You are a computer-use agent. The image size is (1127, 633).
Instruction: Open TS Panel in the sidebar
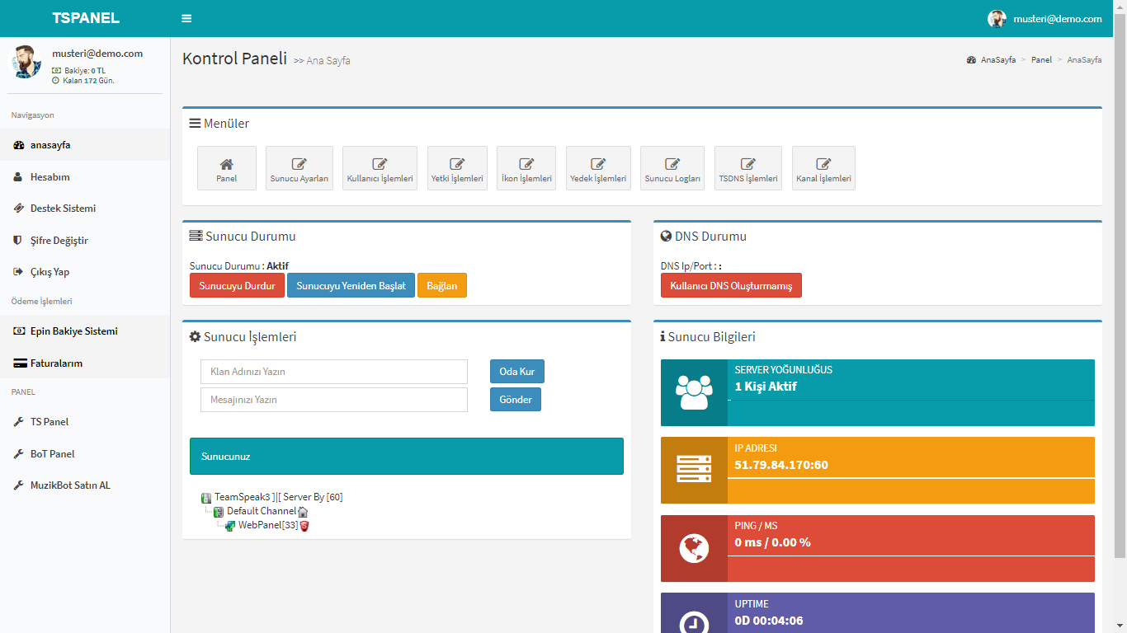[x=85, y=421]
